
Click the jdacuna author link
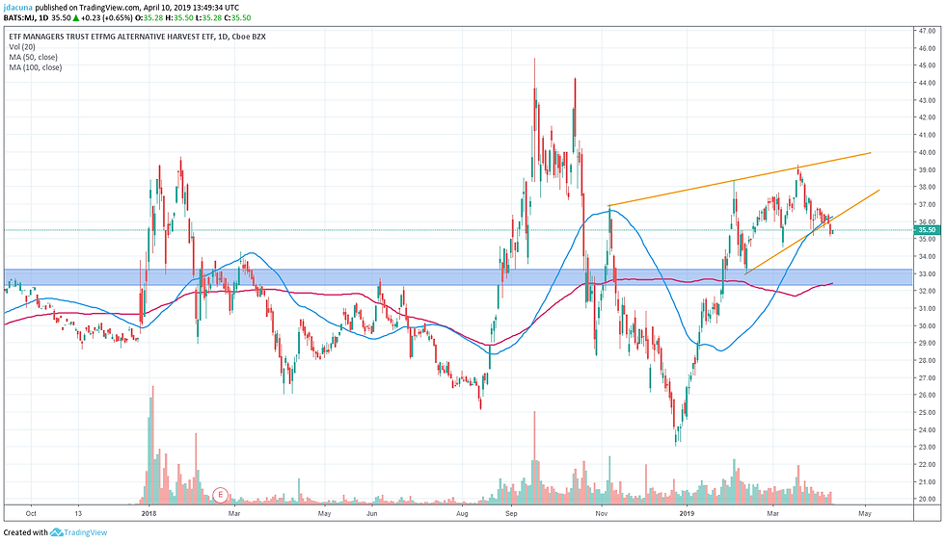point(18,8)
